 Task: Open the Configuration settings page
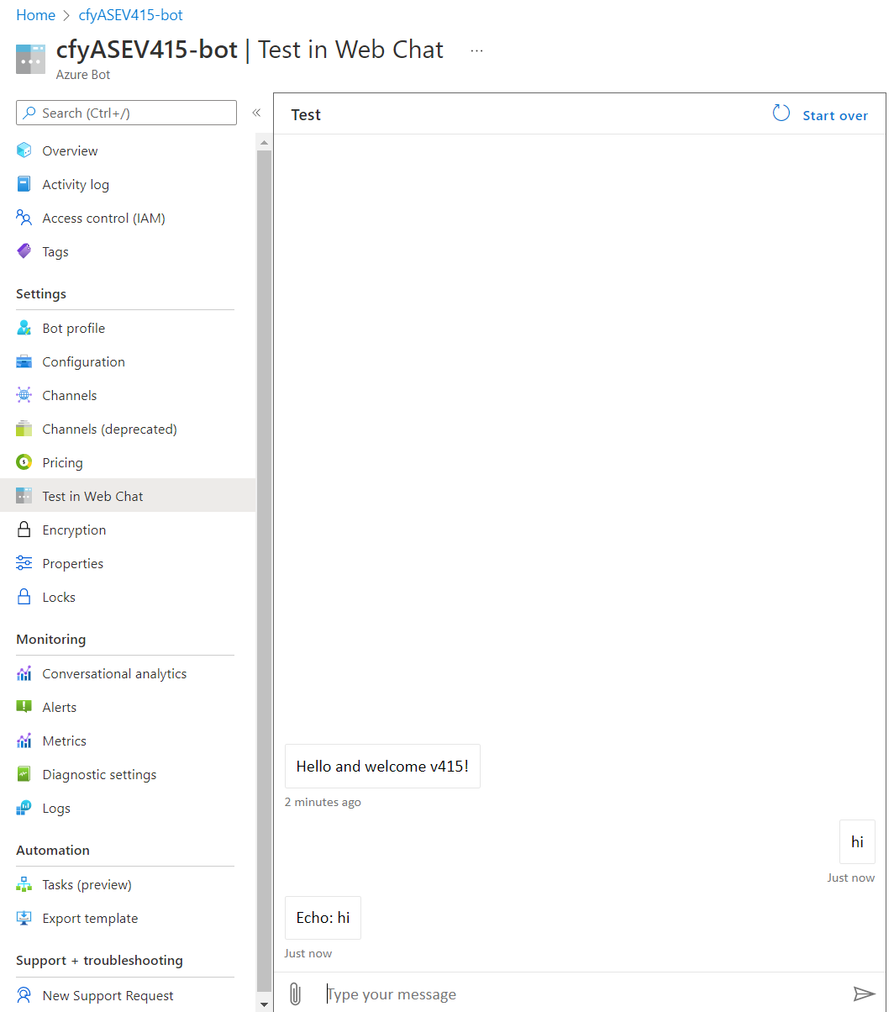coord(82,361)
